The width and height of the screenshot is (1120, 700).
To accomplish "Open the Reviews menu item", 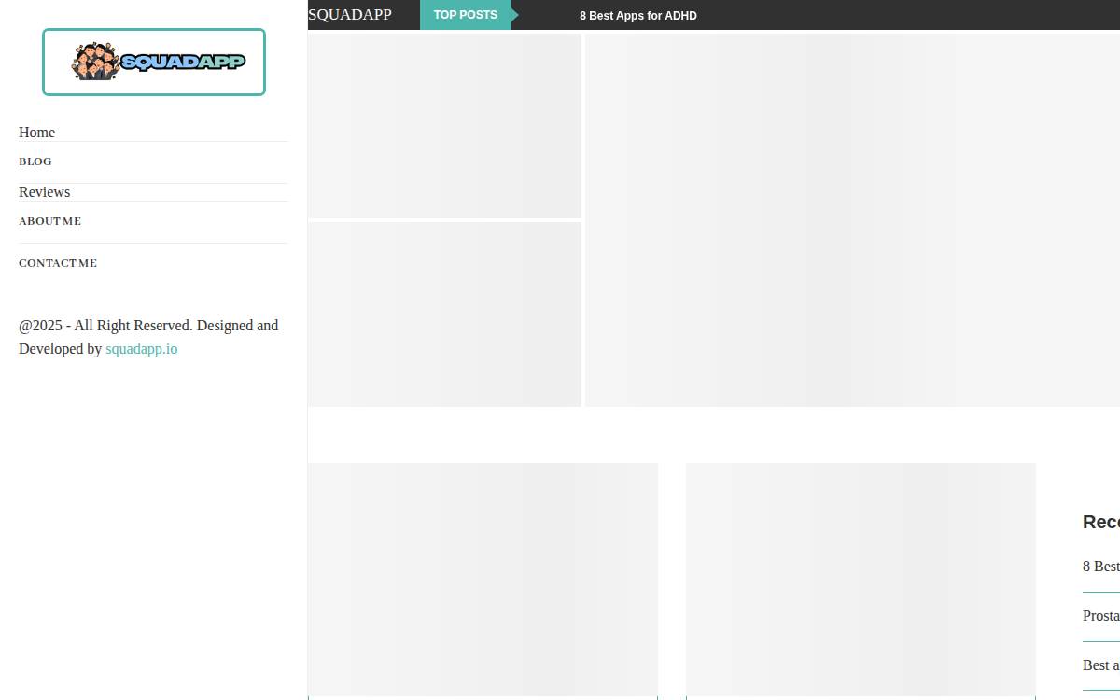I will point(44,192).
